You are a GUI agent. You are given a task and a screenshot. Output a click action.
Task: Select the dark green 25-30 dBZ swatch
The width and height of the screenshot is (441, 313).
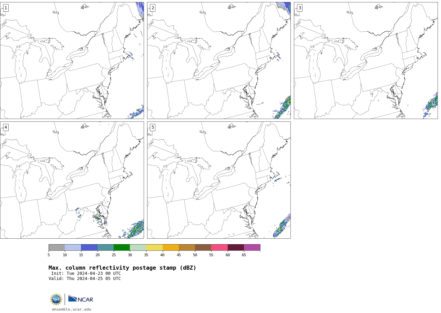pyautogui.click(x=122, y=248)
